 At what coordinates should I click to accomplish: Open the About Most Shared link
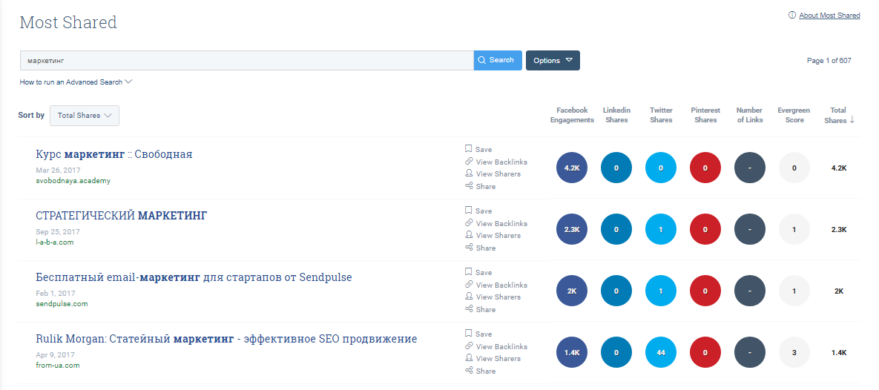(x=829, y=16)
